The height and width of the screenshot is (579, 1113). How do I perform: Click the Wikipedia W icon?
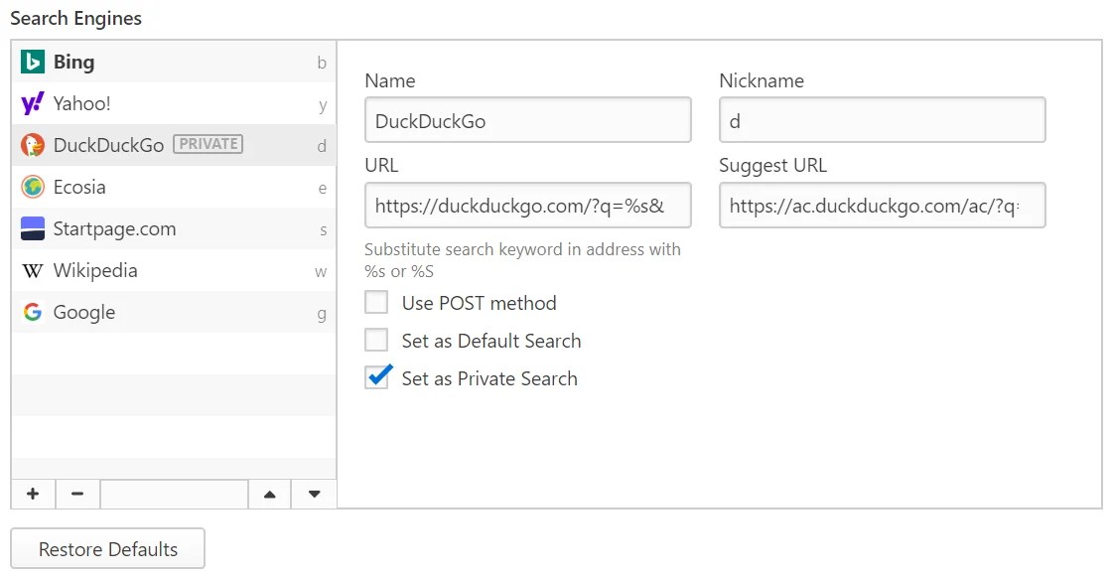[x=33, y=270]
